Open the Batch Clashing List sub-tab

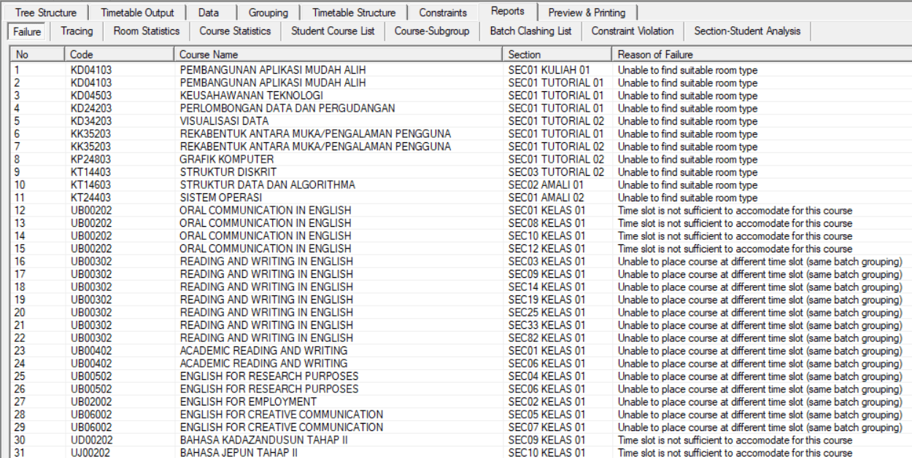click(531, 31)
